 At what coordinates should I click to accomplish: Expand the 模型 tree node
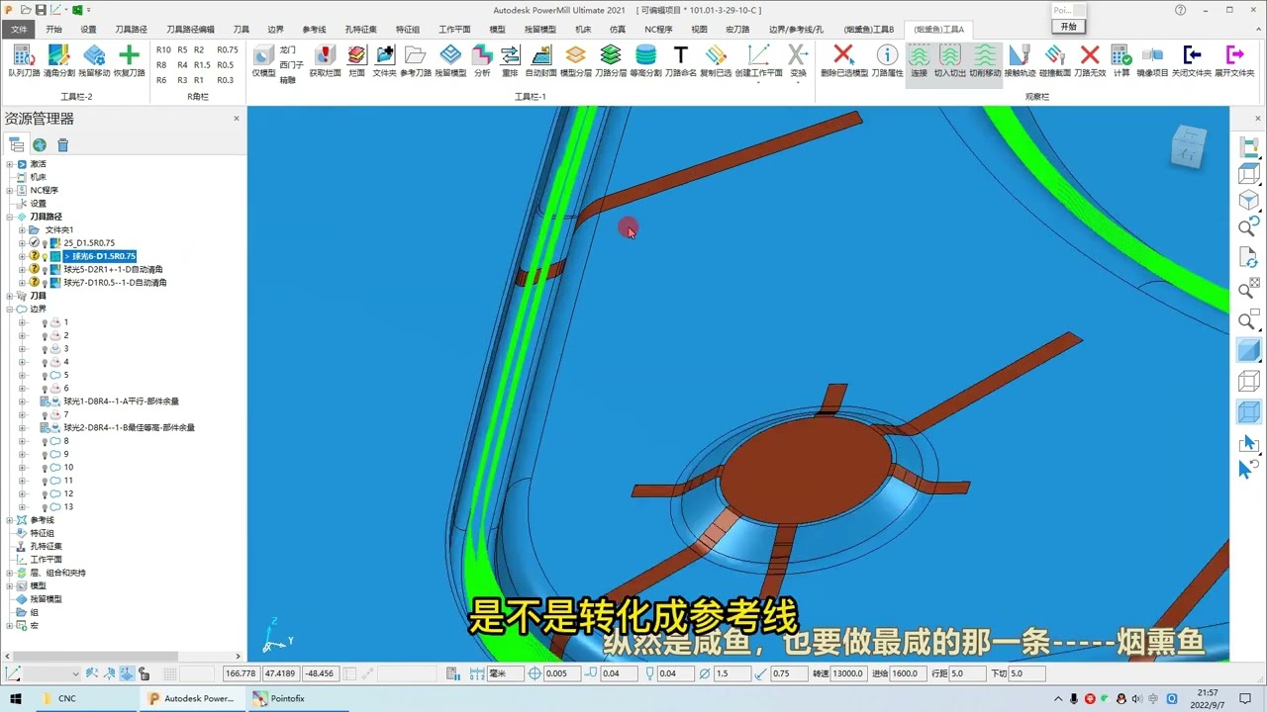pos(10,585)
